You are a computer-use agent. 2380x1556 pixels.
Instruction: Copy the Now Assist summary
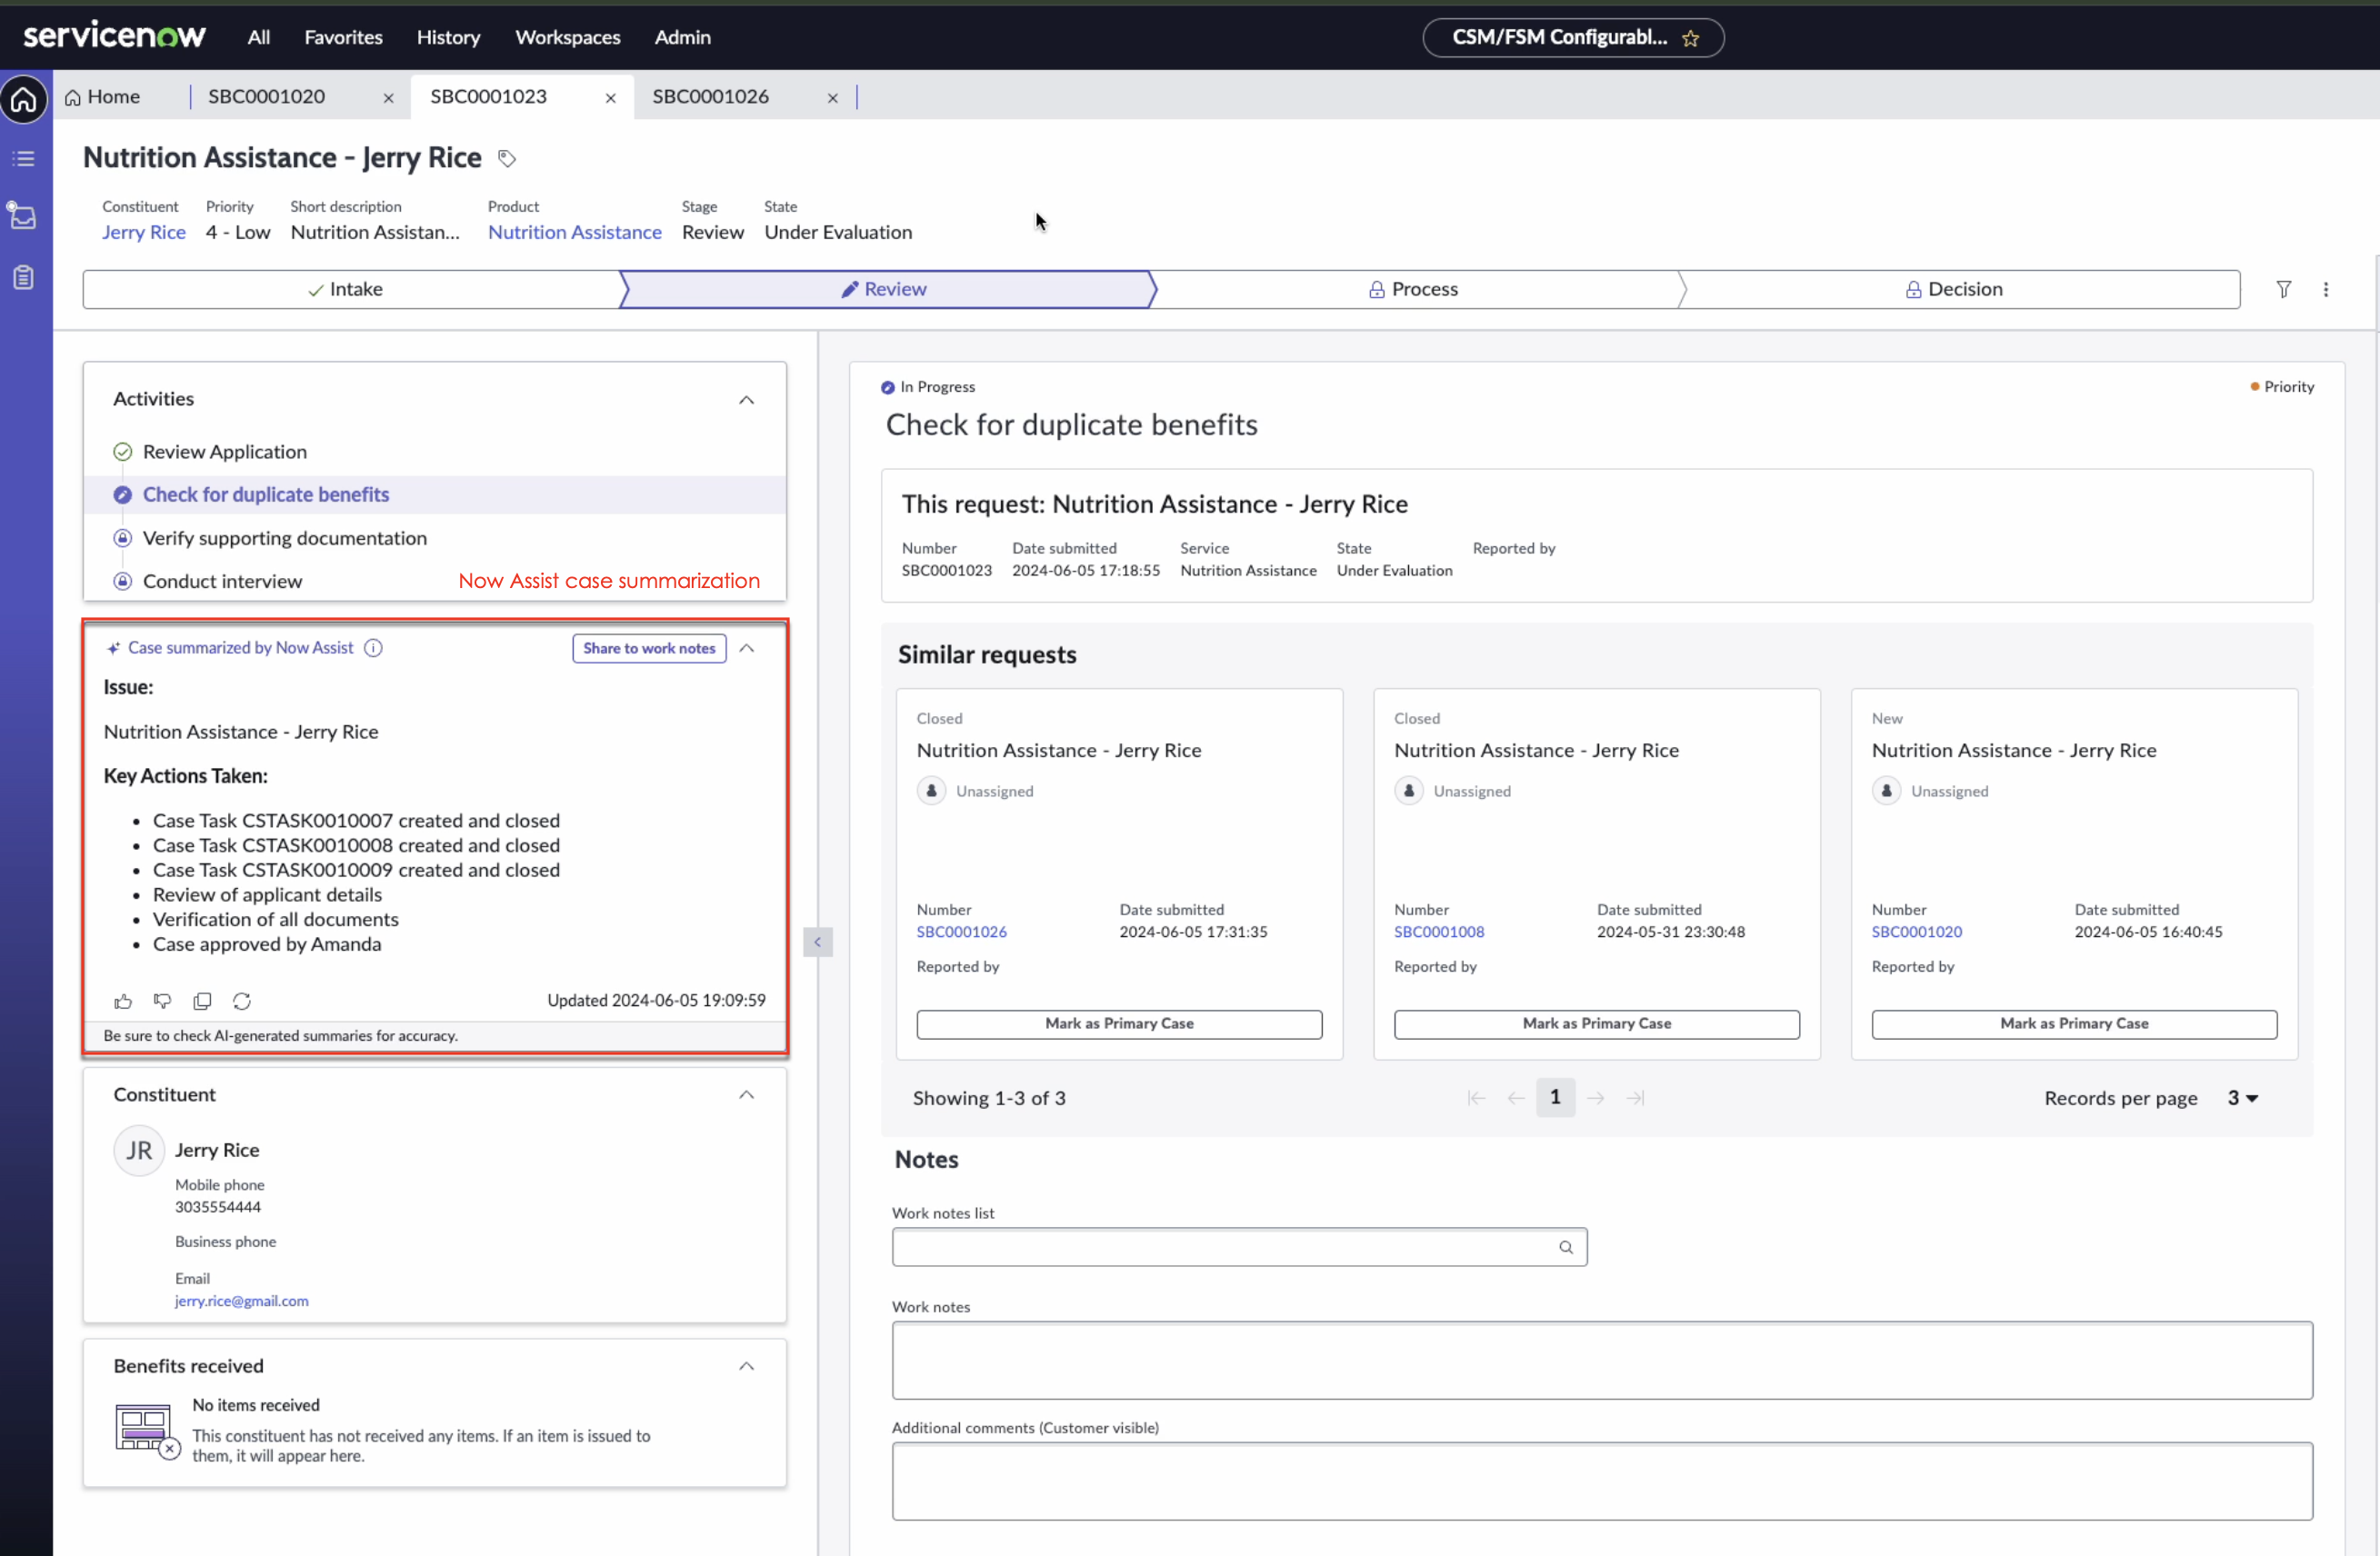pos(202,1000)
